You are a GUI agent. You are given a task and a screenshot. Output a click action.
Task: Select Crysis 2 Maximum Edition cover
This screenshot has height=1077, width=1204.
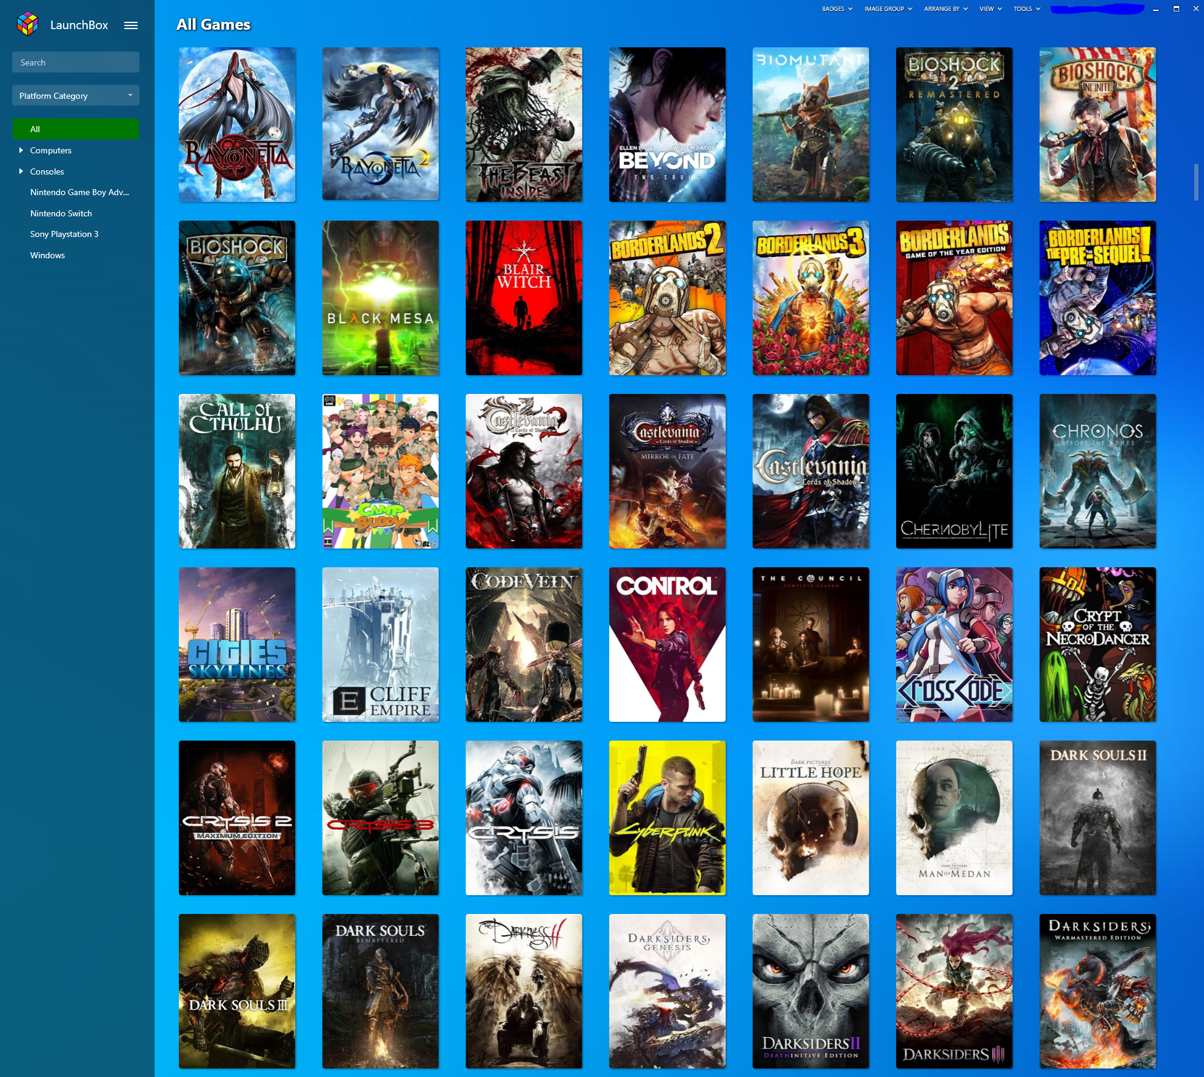pos(237,818)
